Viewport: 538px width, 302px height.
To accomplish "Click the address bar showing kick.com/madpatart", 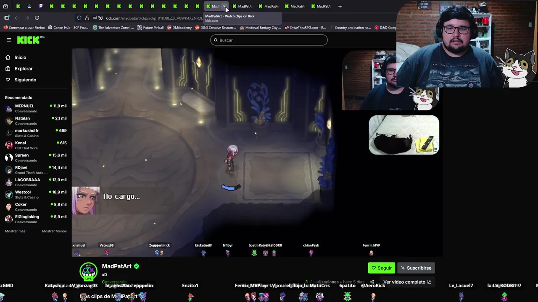I will pos(153,18).
